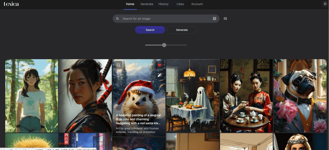This screenshot has width=329, height=150.
Task: Open the blonde woman with headband thumbnail
Action: [300, 142]
